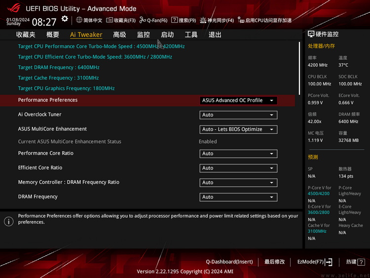The image size is (370, 278).
Task: Open Efficient Core Ratio dropdown
Action: click(238, 168)
